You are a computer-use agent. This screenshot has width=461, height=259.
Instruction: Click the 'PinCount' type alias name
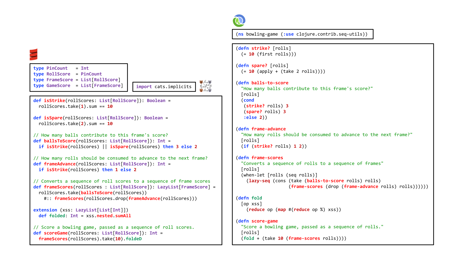tap(57, 68)
